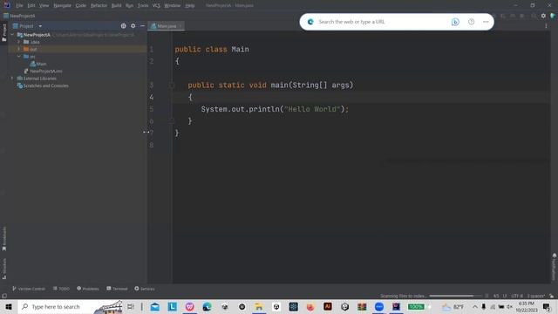The width and height of the screenshot is (558, 314).
Task: Open the Services tool window
Action: click(x=145, y=289)
